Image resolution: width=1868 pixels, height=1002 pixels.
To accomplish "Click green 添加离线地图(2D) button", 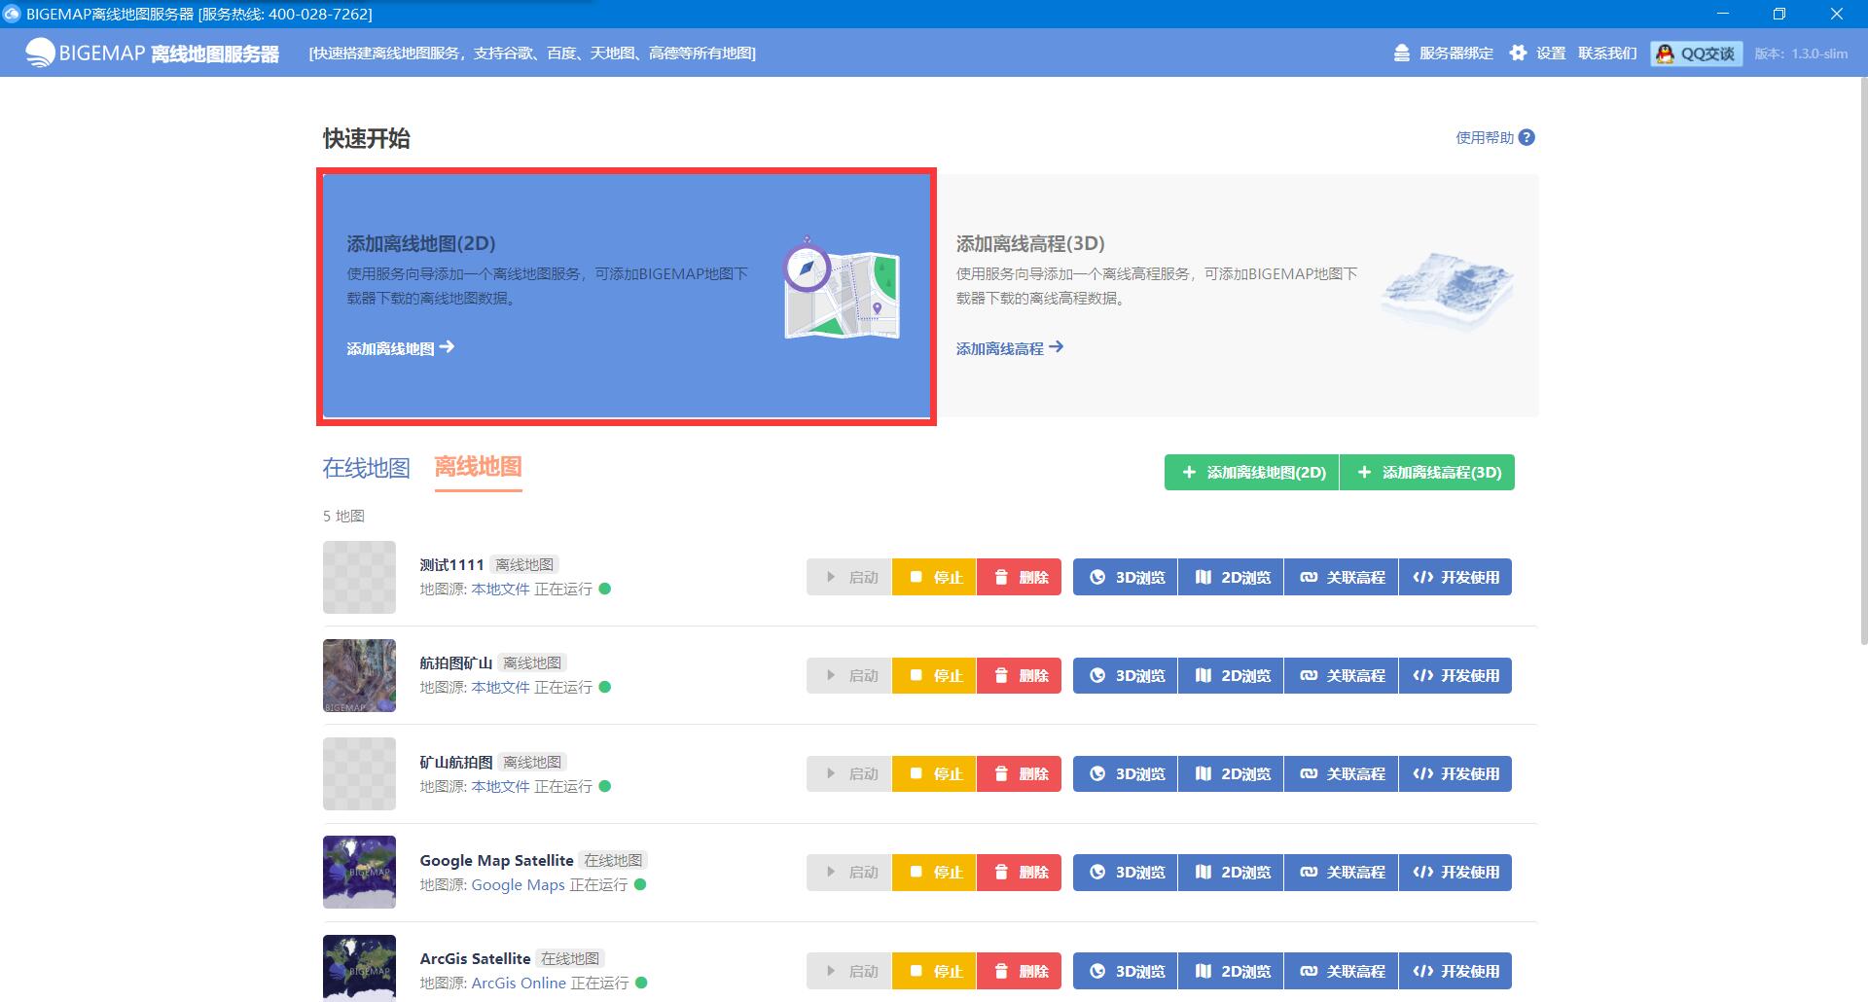I will pyautogui.click(x=1252, y=473).
